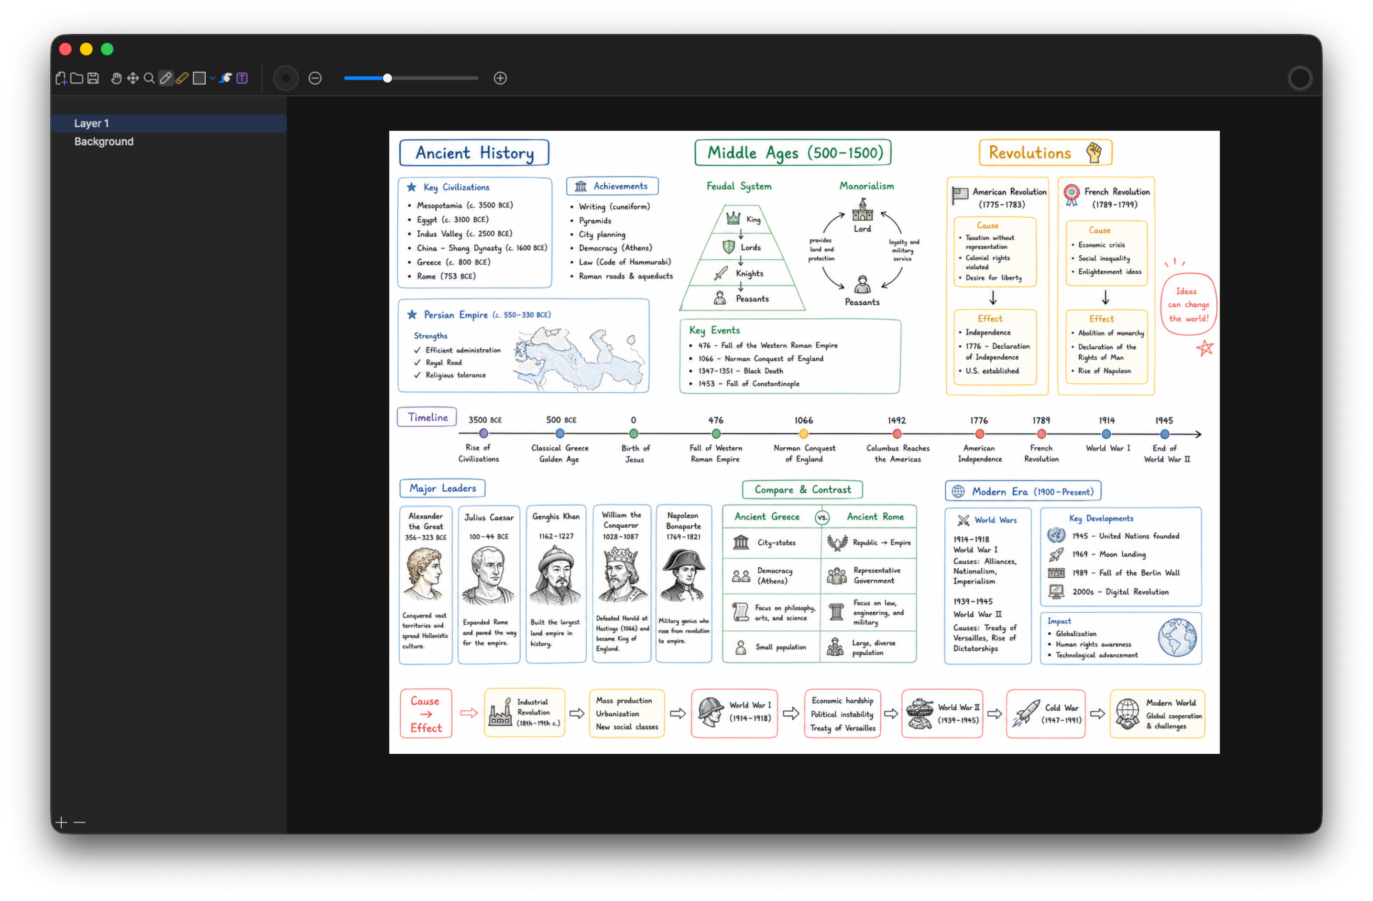
Task: Click the brush size slider handle
Action: pos(388,79)
